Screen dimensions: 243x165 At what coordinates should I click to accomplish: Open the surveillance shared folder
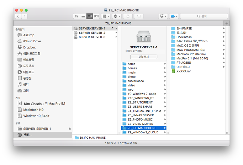click(x=144, y=81)
